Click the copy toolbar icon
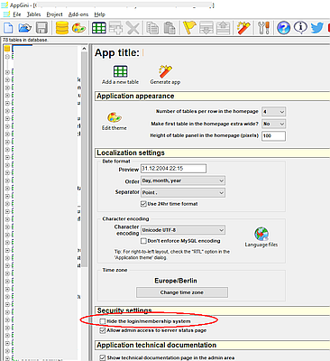Viewport: 330px width, 361px height. [152, 28]
